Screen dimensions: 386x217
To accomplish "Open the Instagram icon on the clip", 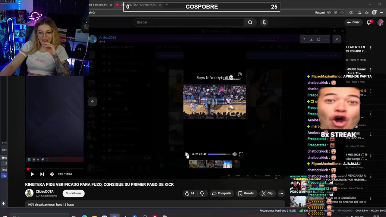I will 240,74.
